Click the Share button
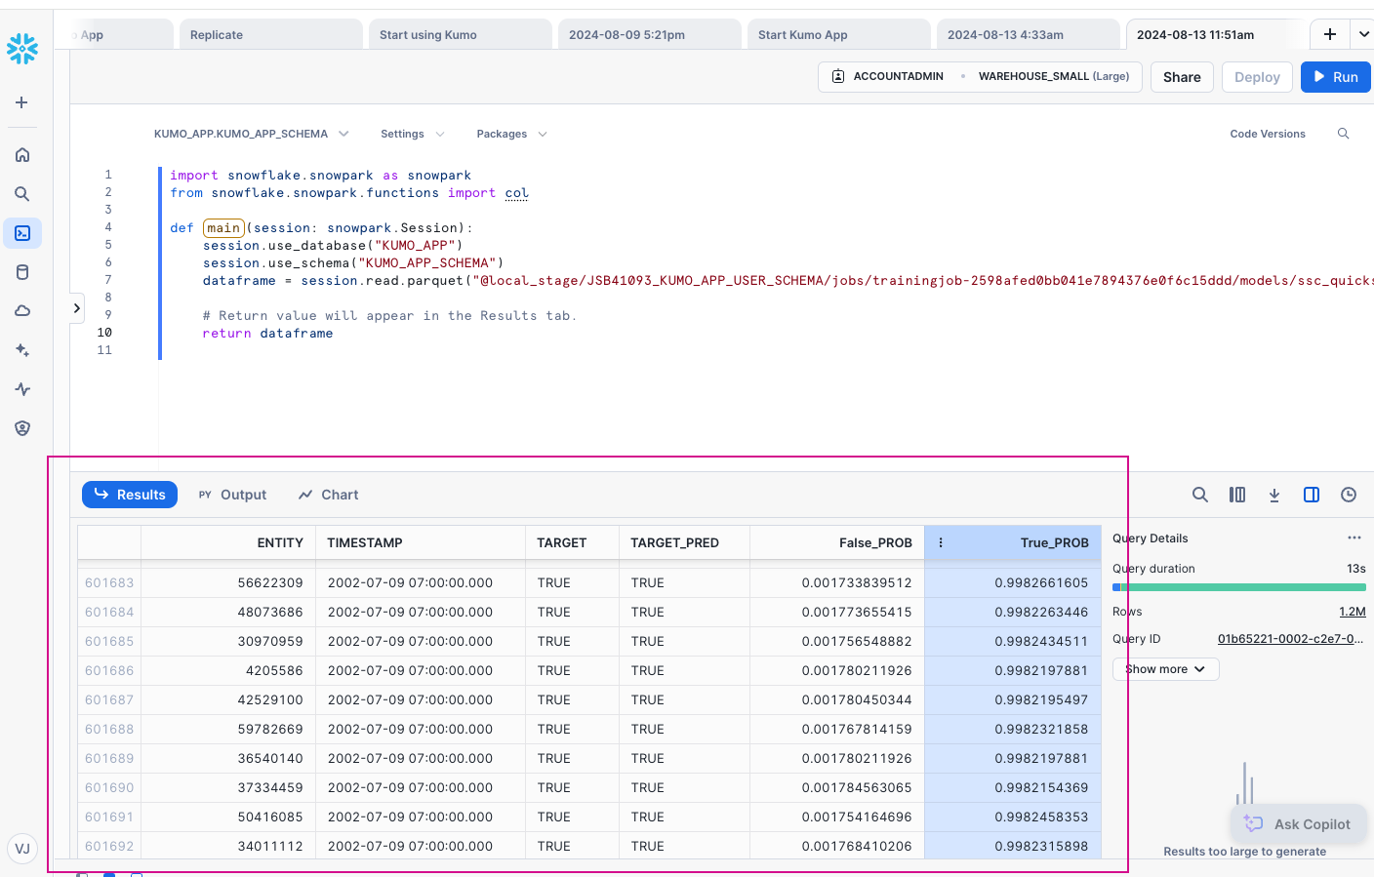 tap(1182, 77)
